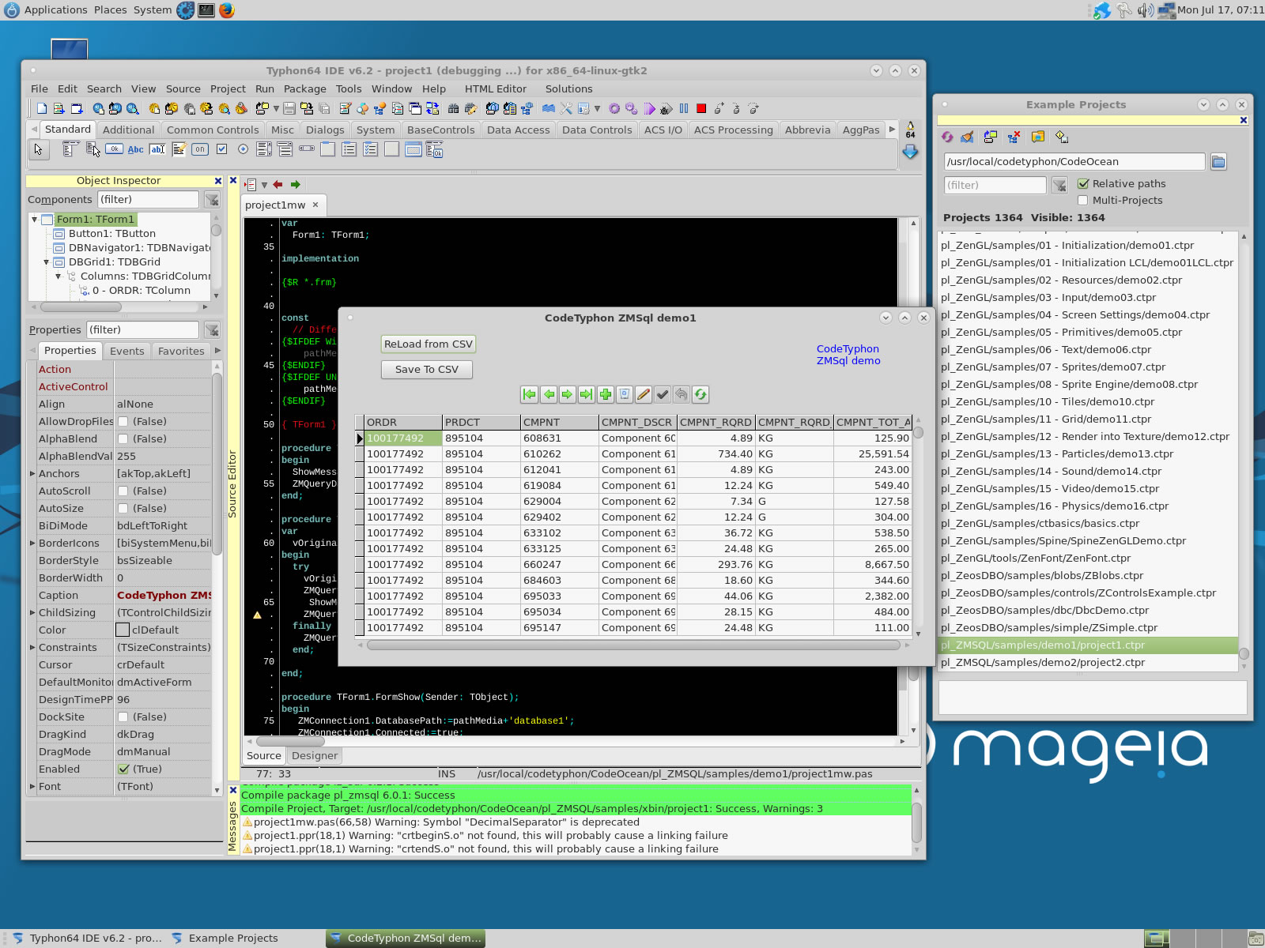Open folder browser in Example Projects
Viewport: 1265px width, 948px height.
click(x=1218, y=162)
